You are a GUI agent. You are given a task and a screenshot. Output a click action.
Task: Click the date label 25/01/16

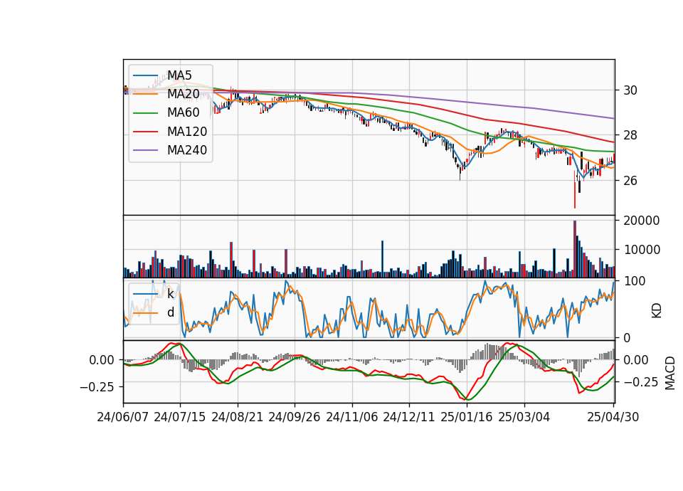(x=467, y=417)
